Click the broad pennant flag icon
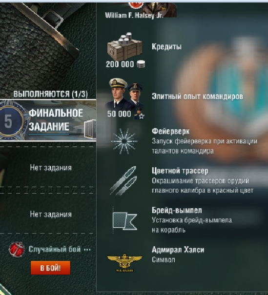The height and width of the screenshot is (295, 268). (x=124, y=220)
